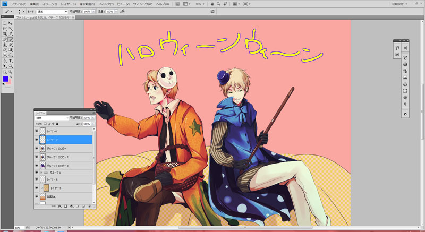Image resolution: width=425 pixels, height=232 pixels.
Task: Launch Bridge from the application bar
Action: (177, 4)
